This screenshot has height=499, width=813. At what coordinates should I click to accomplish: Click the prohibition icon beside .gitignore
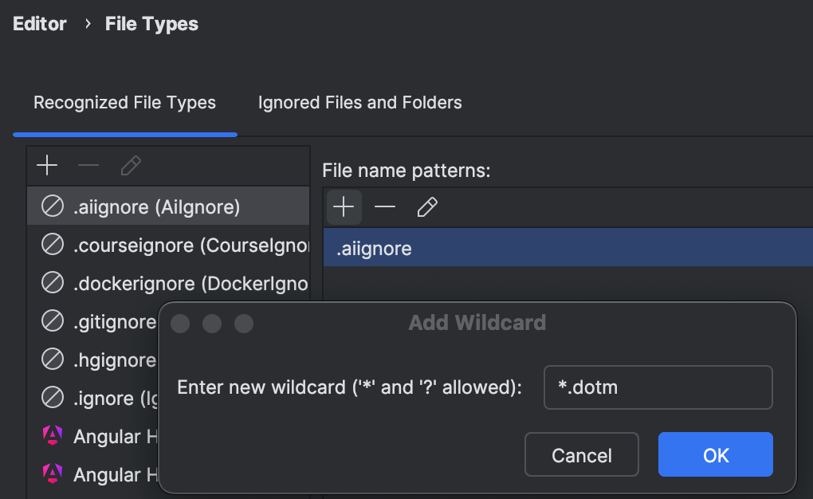coord(52,321)
